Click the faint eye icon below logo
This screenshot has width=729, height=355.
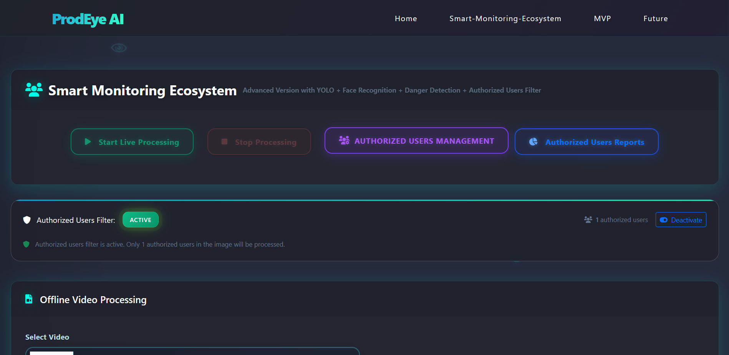point(119,48)
